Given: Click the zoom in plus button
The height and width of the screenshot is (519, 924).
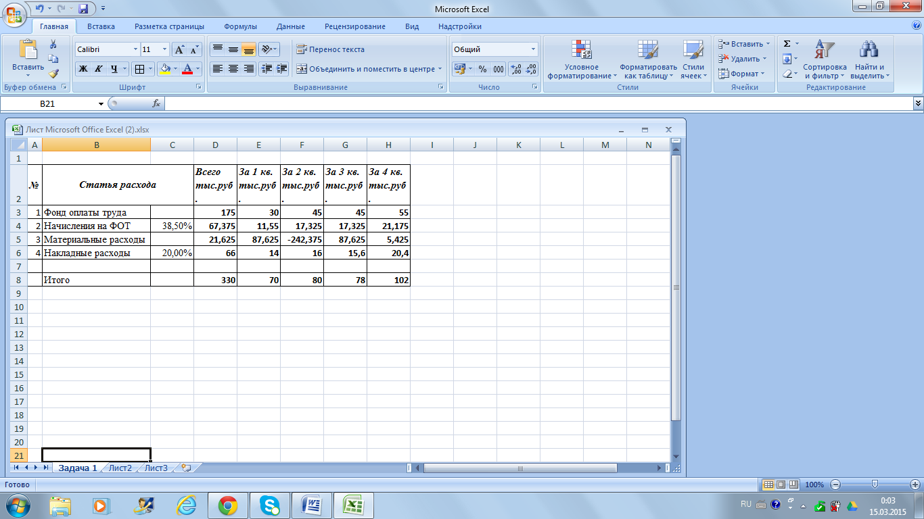Looking at the screenshot, I should pyautogui.click(x=915, y=485).
